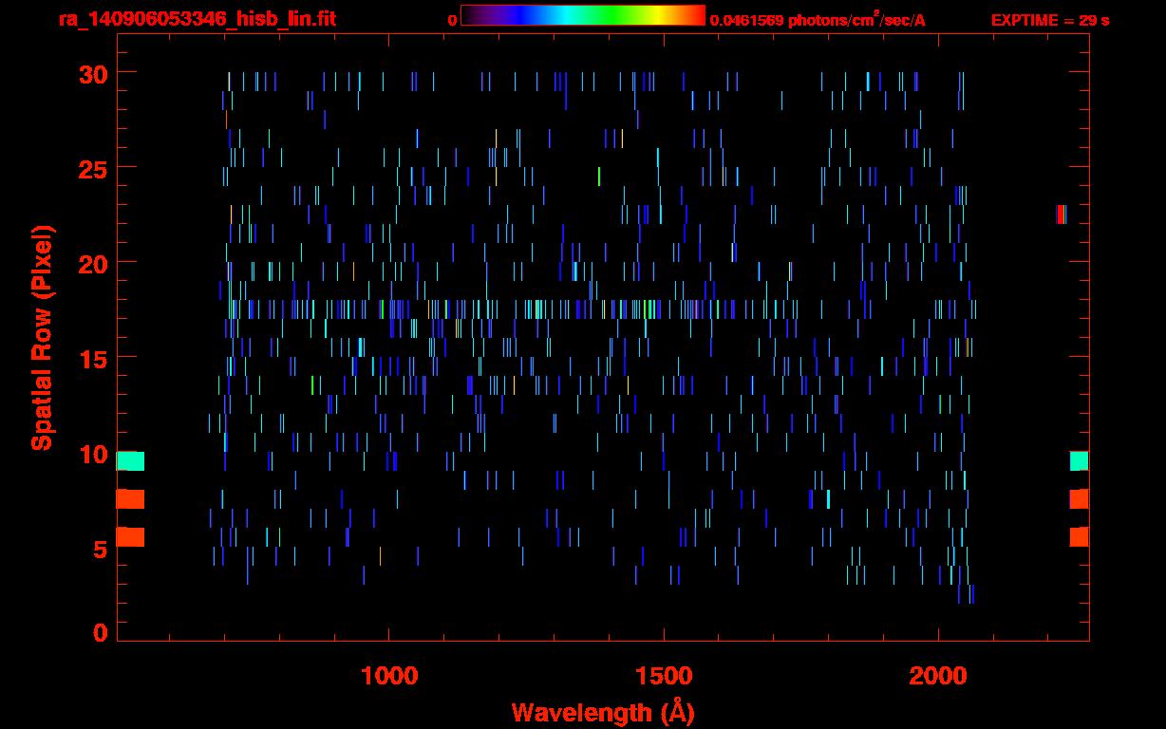Click the cyan marker on the left axis
The height and width of the screenshot is (729, 1166).
(x=130, y=461)
